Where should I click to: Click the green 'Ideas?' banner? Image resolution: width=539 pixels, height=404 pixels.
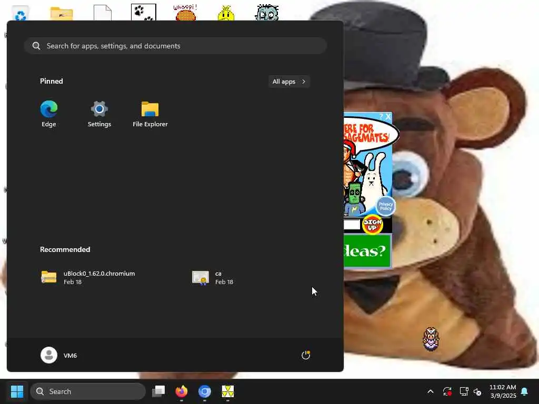click(367, 251)
